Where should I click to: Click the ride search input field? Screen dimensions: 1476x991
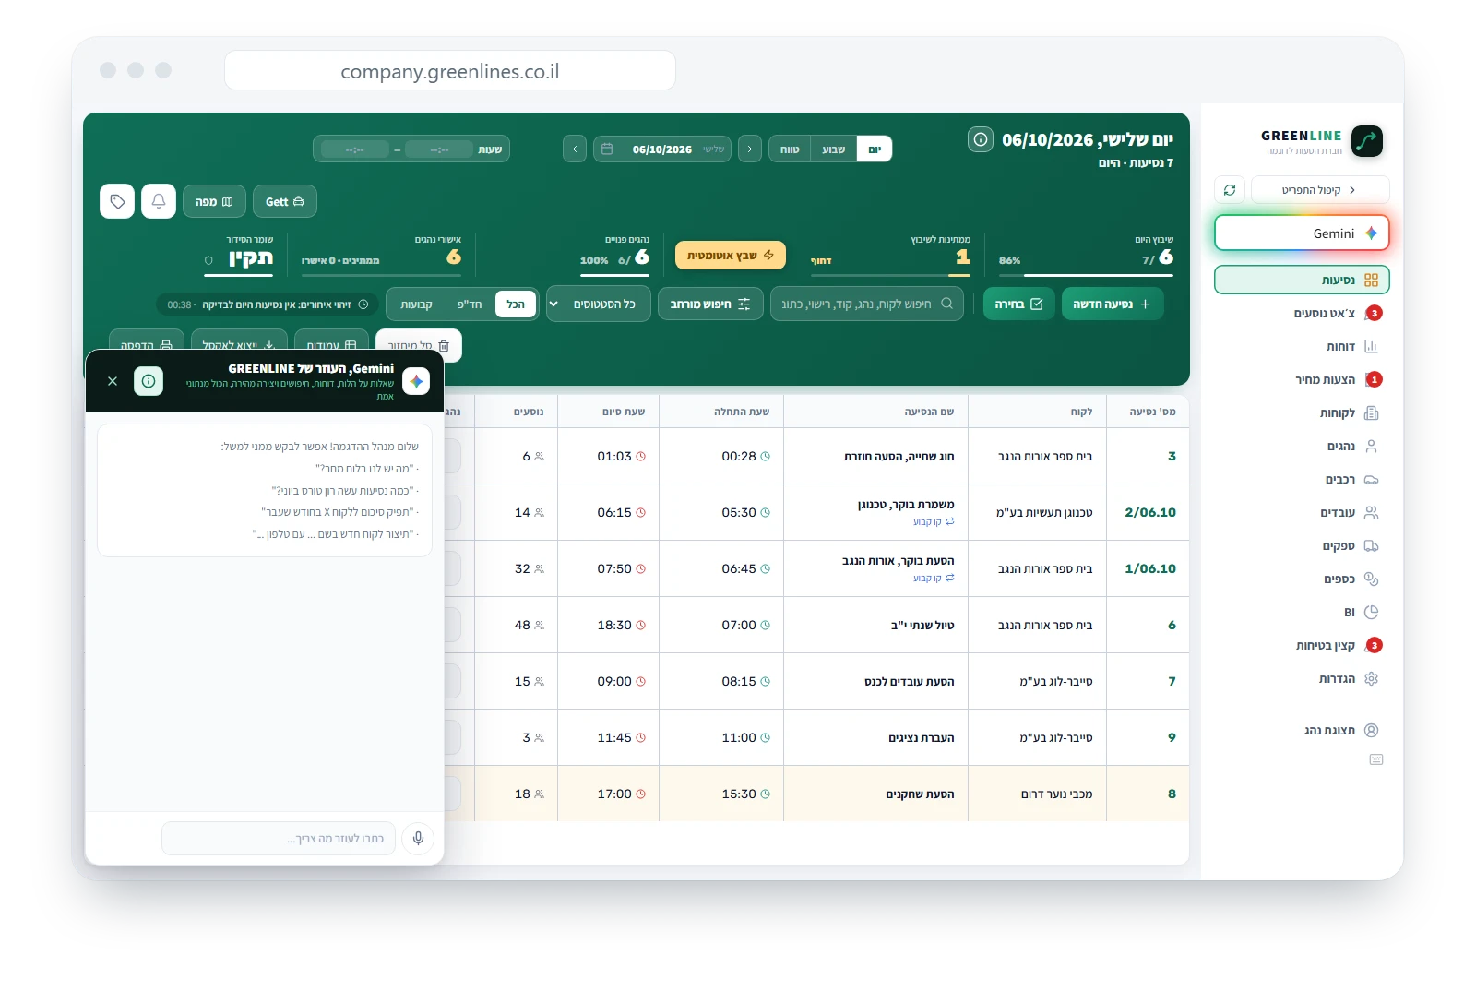pos(867,304)
